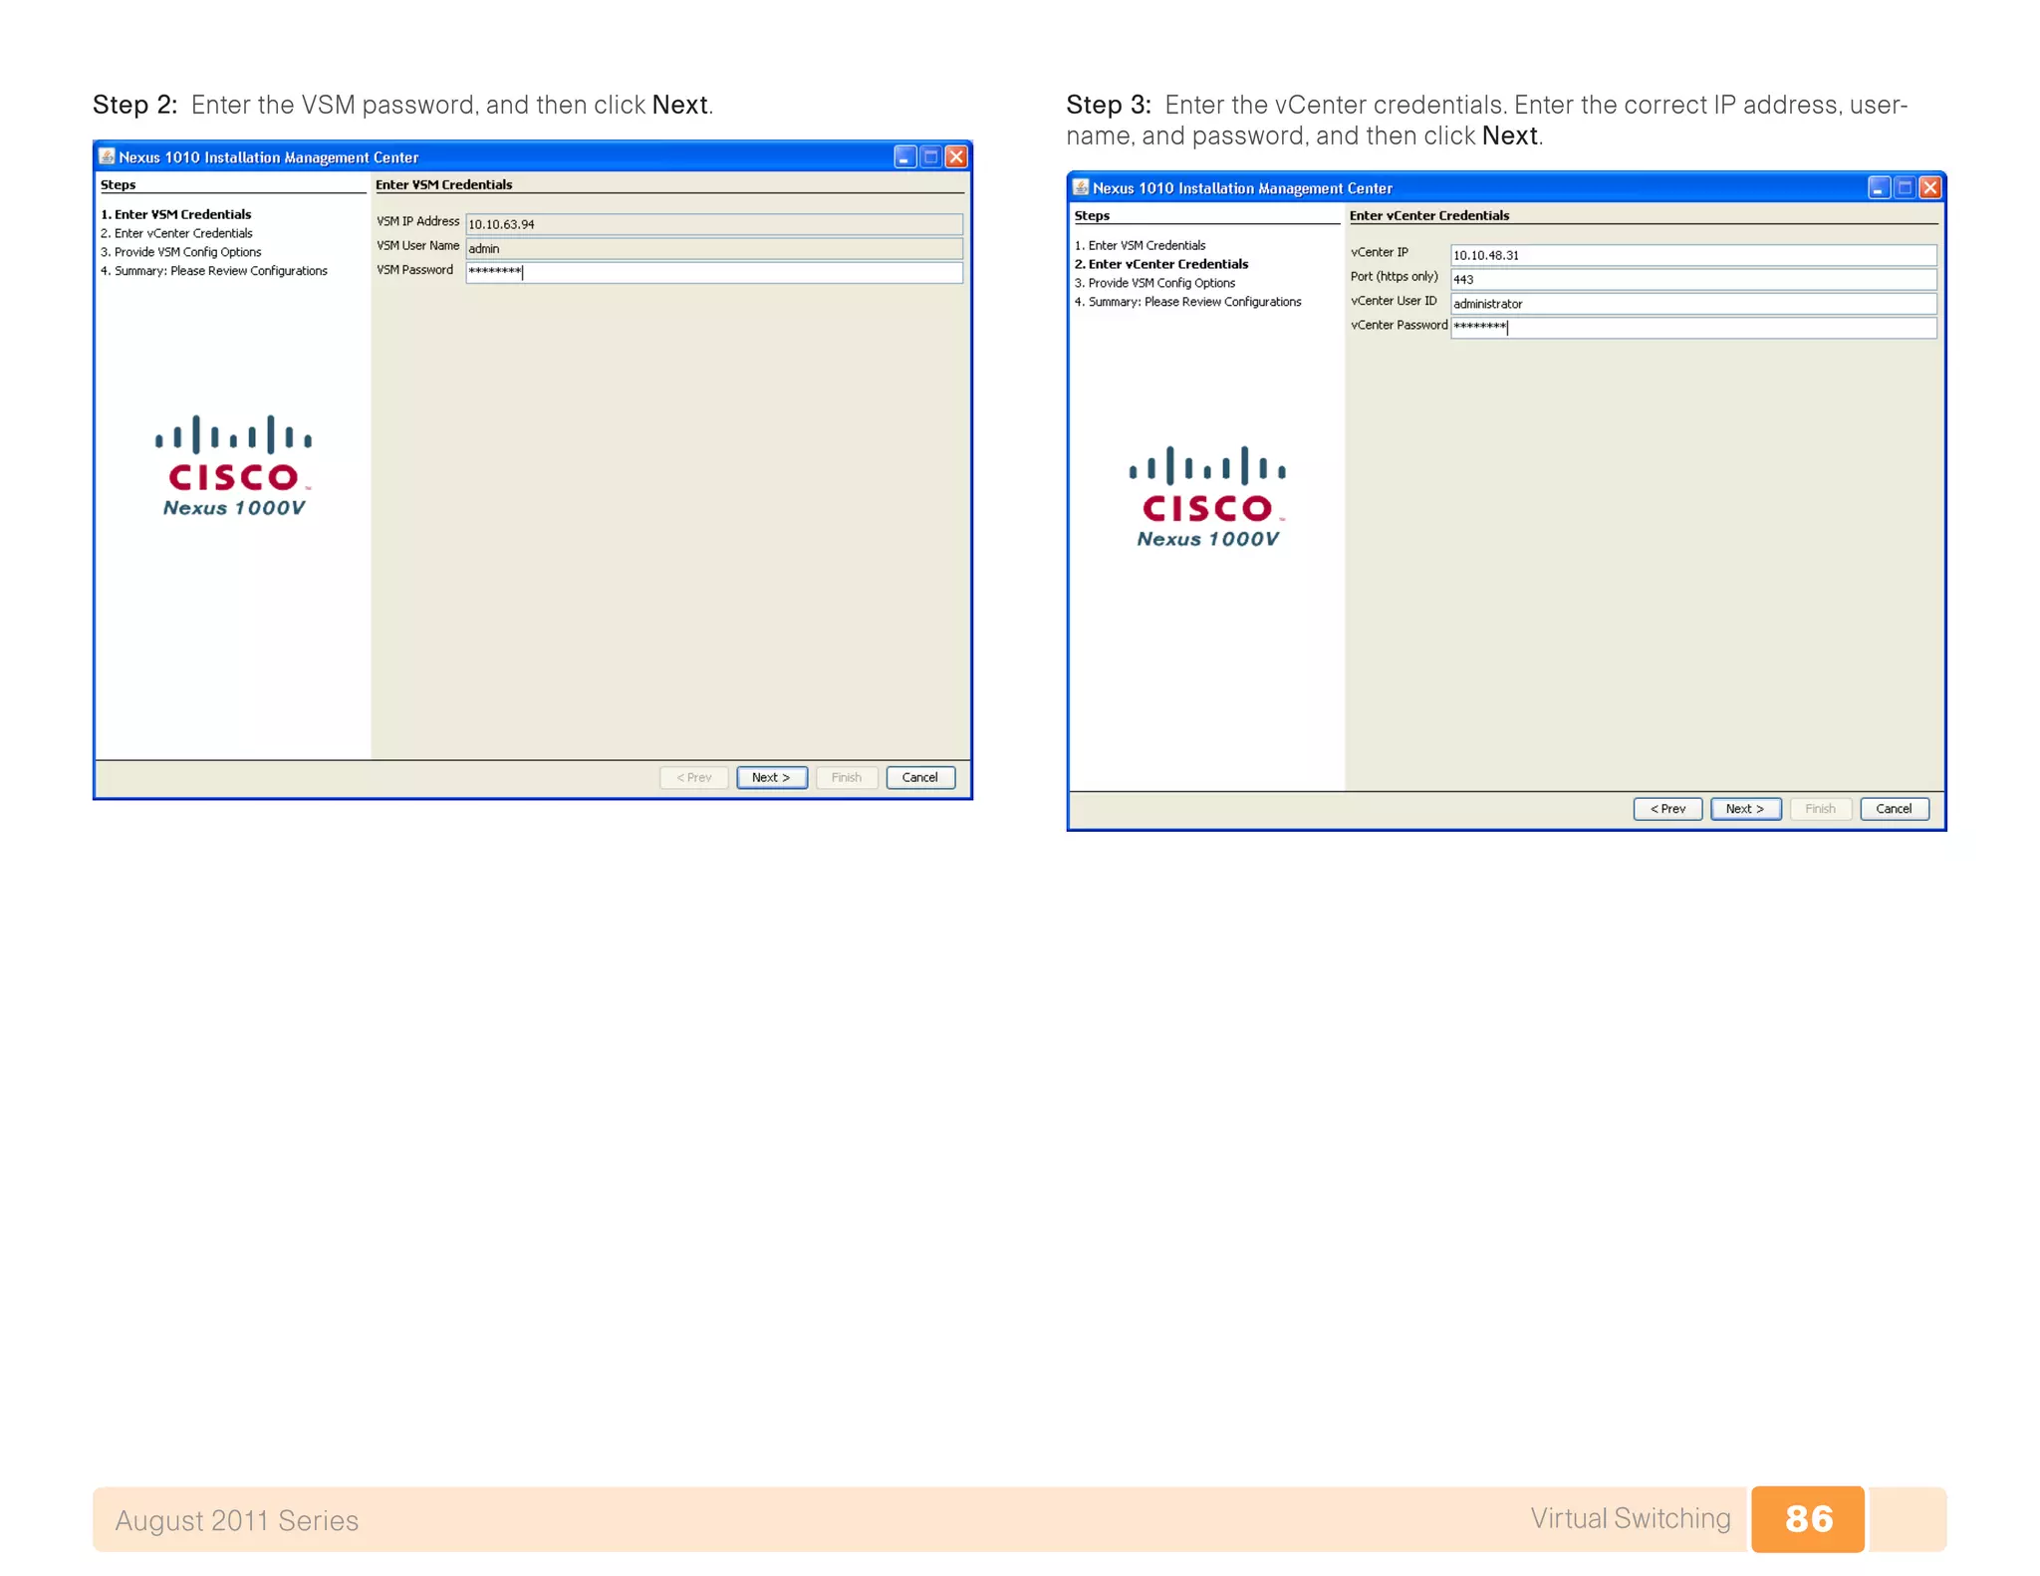Minimize the left Nexus 1010 window
The image size is (2040, 1576).
(904, 157)
